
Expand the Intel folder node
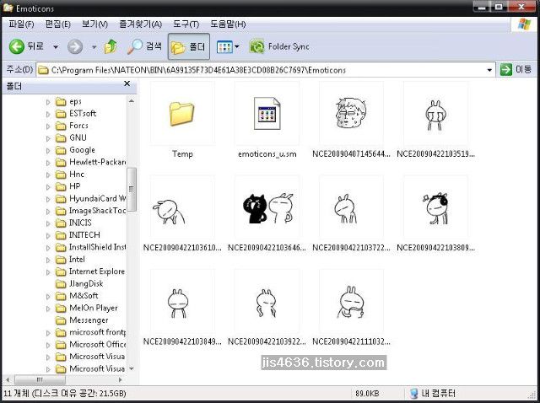(x=48, y=260)
